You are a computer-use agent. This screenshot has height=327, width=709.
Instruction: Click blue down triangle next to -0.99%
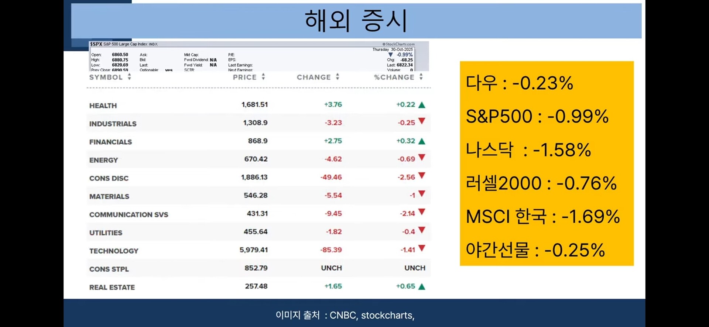click(x=390, y=55)
